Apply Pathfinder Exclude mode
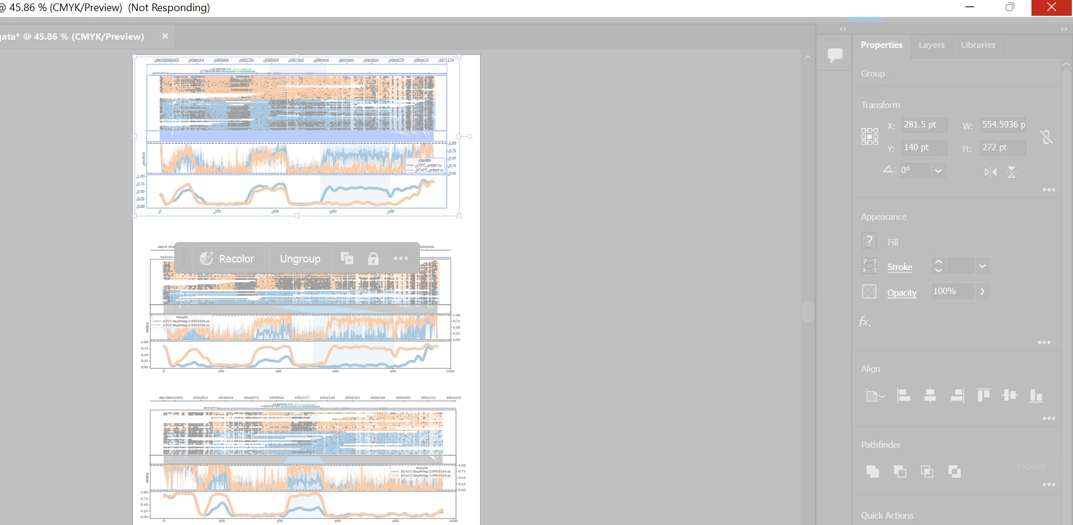 954,471
